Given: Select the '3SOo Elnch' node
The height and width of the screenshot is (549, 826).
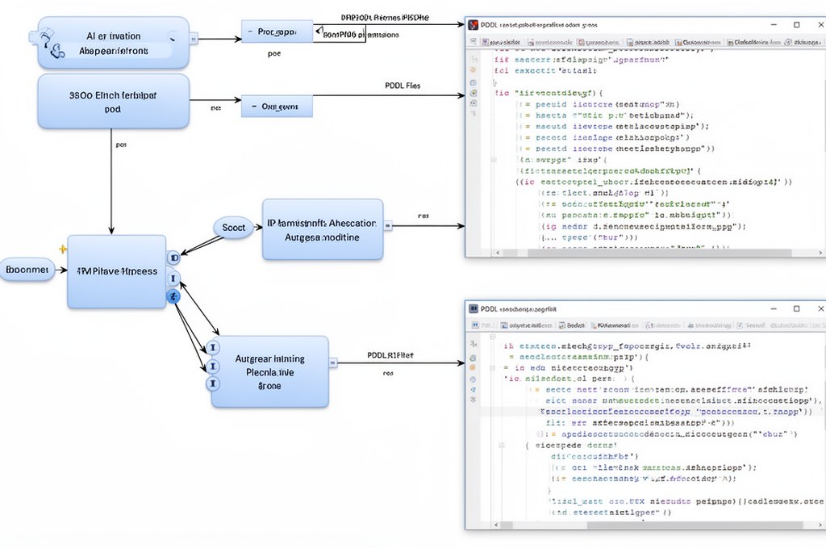Looking at the screenshot, I should tap(113, 101).
